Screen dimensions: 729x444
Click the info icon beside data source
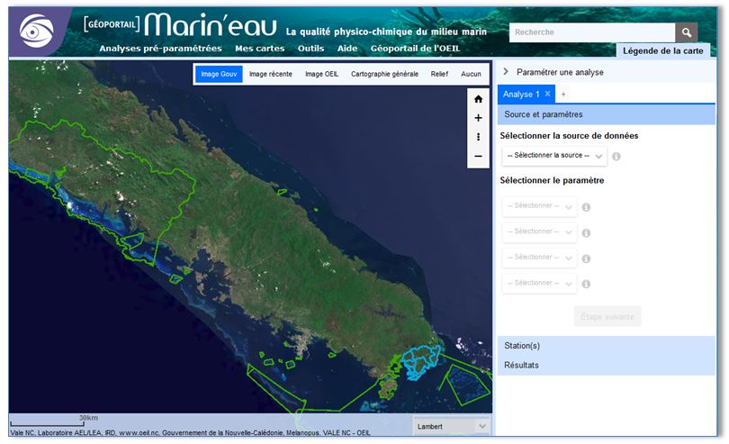(x=616, y=157)
